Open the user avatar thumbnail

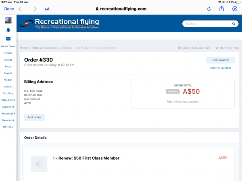(8, 20)
